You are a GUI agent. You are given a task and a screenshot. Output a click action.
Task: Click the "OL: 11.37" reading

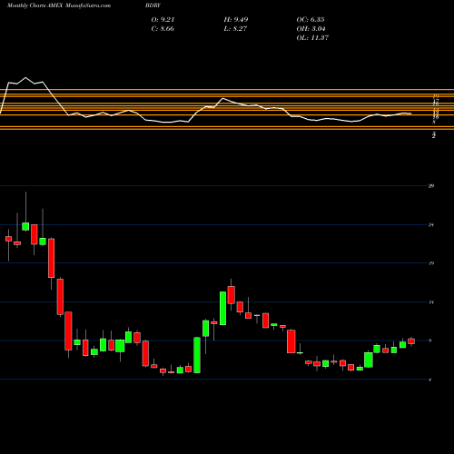(x=312, y=38)
